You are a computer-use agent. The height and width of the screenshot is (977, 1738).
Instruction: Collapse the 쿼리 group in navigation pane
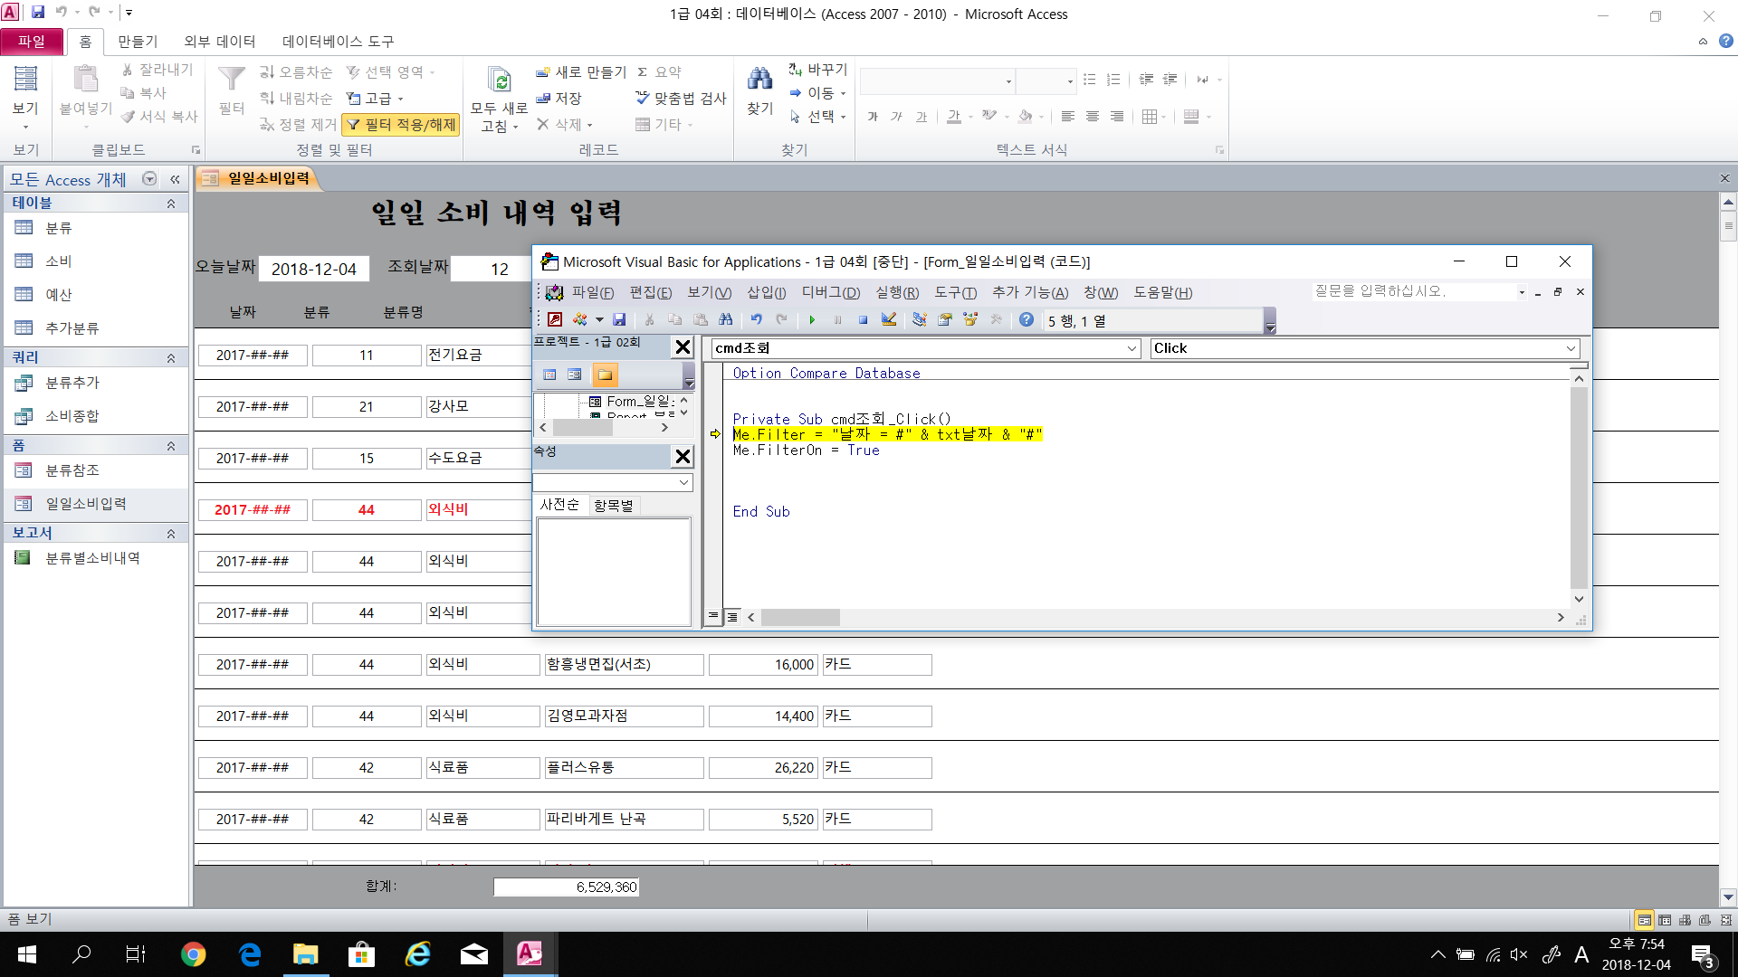[170, 358]
